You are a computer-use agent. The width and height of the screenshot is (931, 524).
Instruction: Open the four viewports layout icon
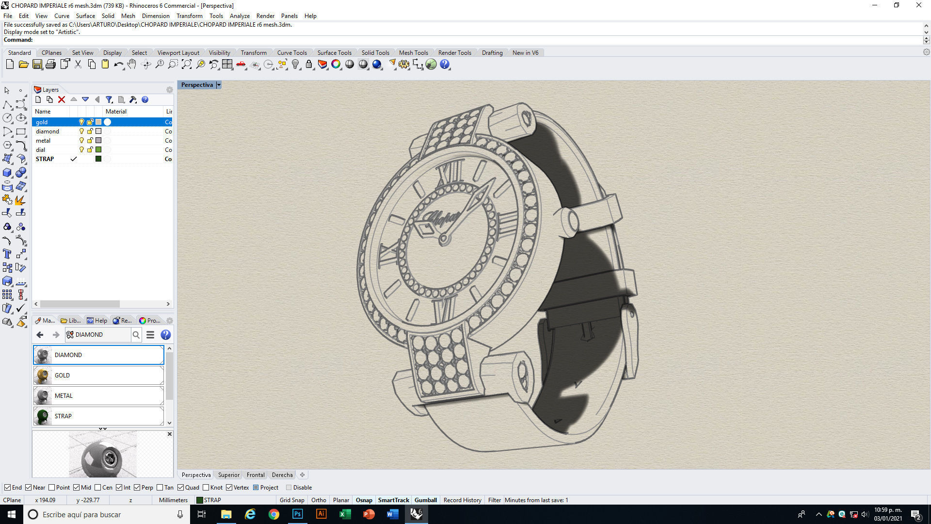click(227, 65)
